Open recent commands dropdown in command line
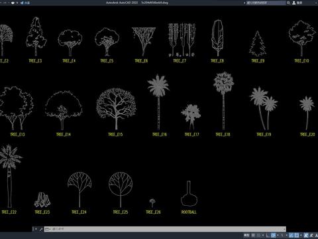Image resolution: width=318 pixels, height=239 pixels. 48,229
